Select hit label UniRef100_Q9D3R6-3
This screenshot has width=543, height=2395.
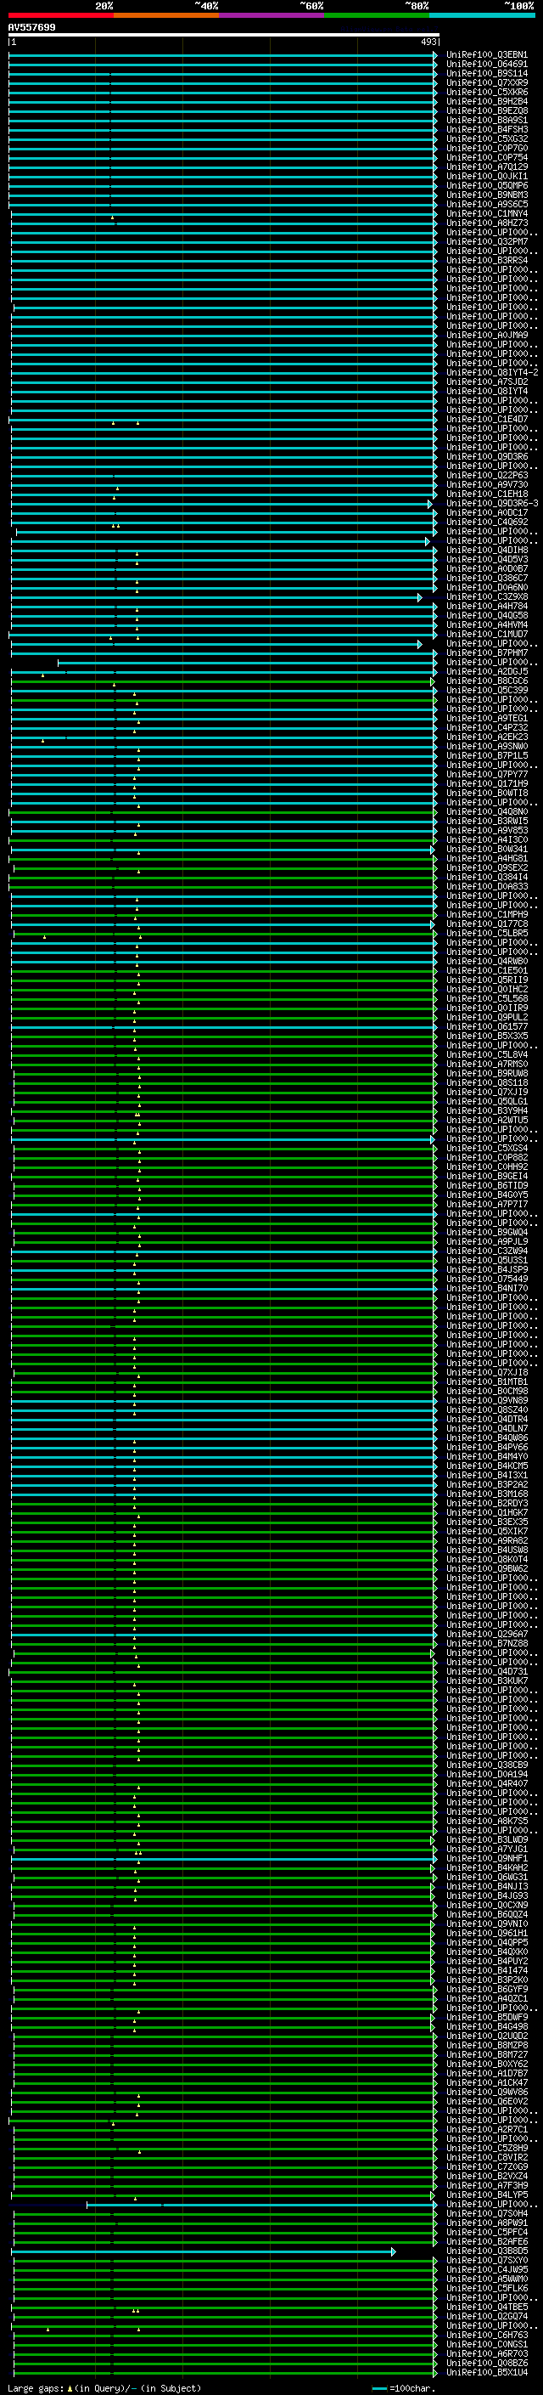click(x=492, y=503)
